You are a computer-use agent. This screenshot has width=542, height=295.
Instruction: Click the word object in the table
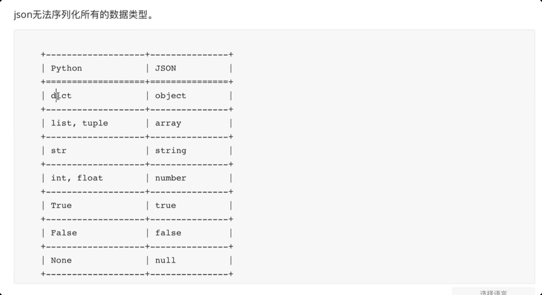(171, 96)
